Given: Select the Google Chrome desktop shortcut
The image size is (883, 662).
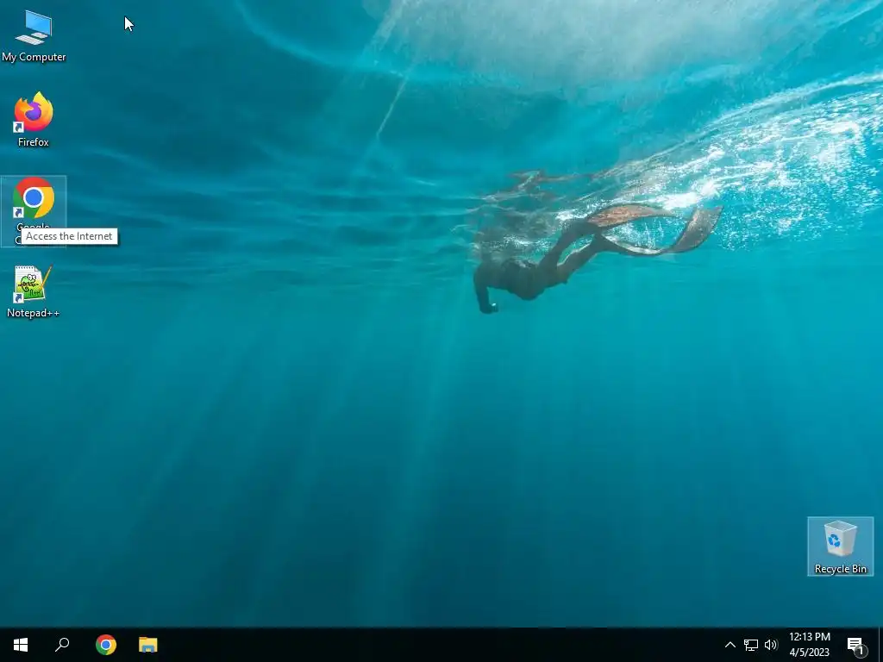Looking at the screenshot, I should [34, 211].
